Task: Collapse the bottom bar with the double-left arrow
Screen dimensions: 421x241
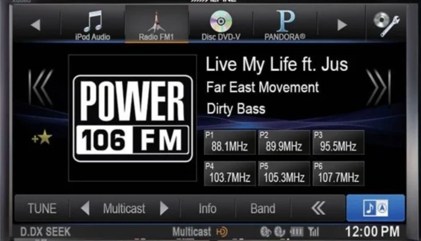Action: 318,208
